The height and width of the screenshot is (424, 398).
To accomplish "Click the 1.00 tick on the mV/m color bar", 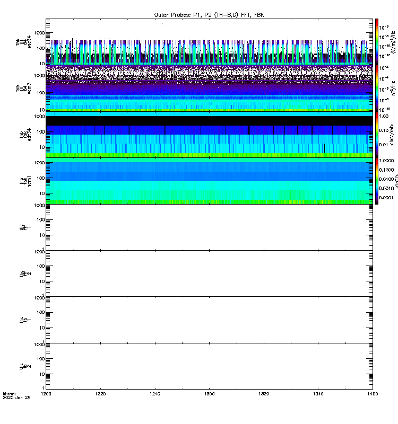I will pos(384,116).
